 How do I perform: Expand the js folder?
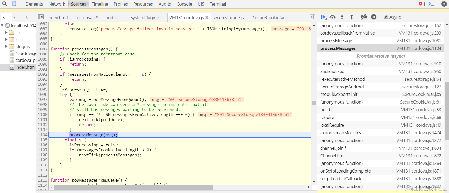pyautogui.click(x=6, y=39)
